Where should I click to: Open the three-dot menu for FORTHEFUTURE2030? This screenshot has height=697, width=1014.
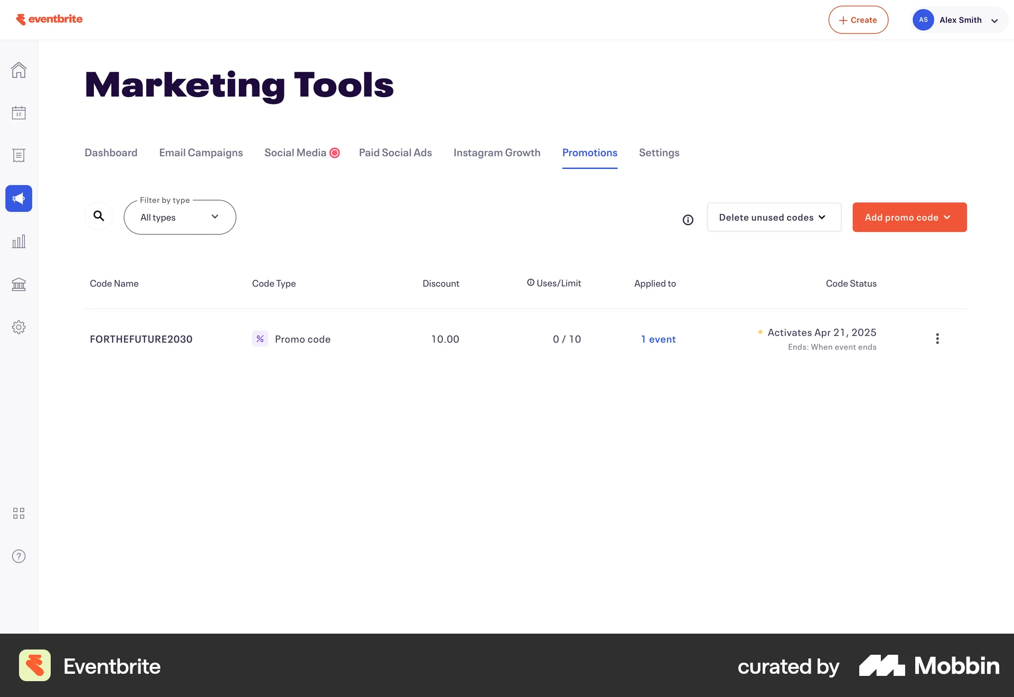[937, 338]
